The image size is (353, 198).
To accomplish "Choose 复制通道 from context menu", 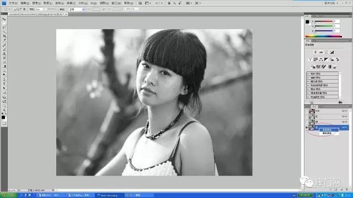I will click(329, 130).
